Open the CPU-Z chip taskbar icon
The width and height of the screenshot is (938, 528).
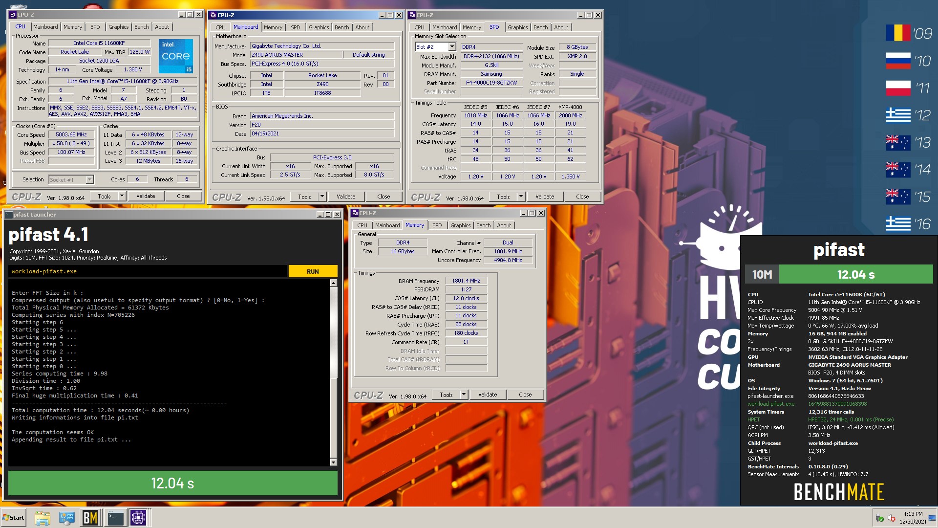[x=138, y=518]
